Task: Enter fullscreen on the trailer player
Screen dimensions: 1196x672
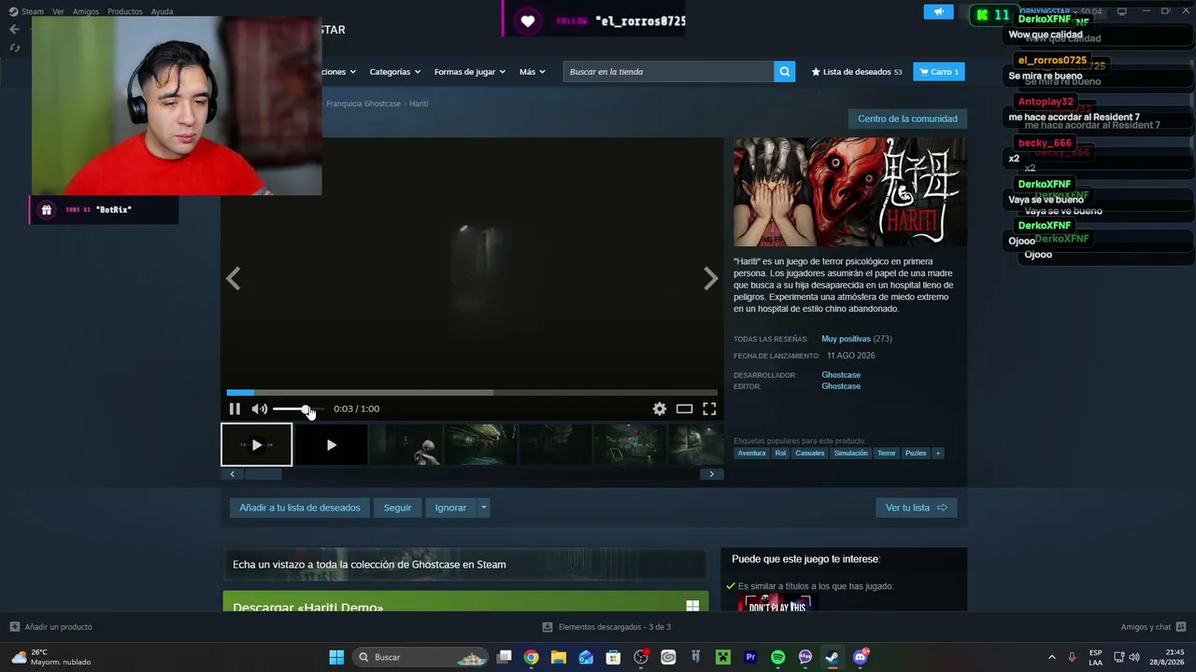Action: (709, 409)
